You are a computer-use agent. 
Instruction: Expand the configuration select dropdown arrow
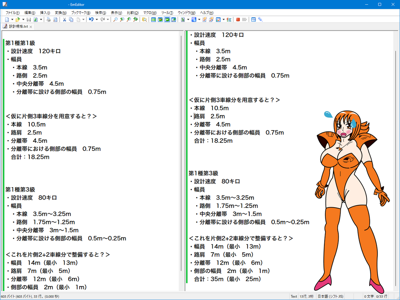188,20
